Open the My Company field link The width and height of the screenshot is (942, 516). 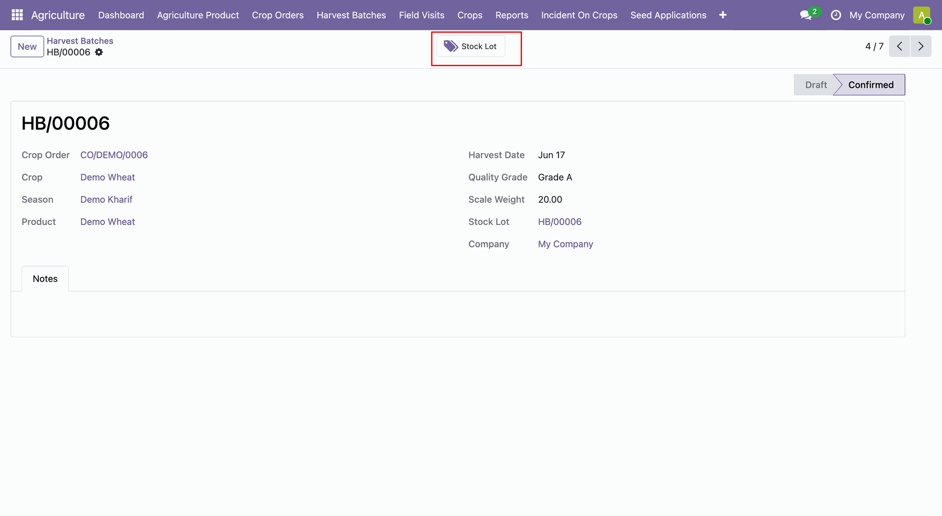point(566,244)
